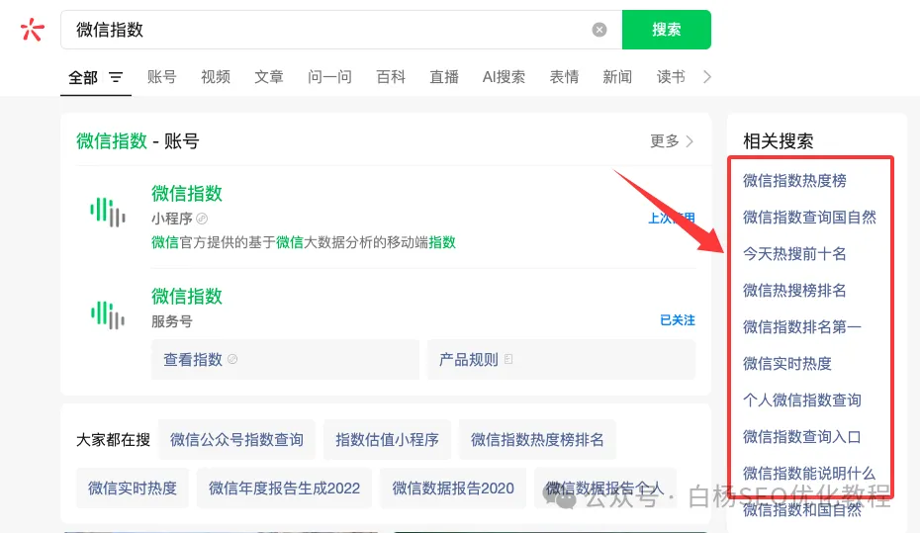Viewport: 920px width, 533px height.
Task: Click 更多 to see more accounts
Action: tap(672, 140)
